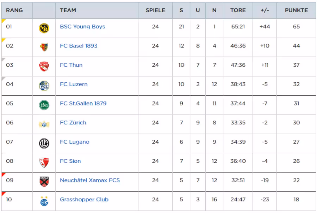317x213 pixels.
Task: Open the BSC Young Boys team link
Action: pos(82,27)
